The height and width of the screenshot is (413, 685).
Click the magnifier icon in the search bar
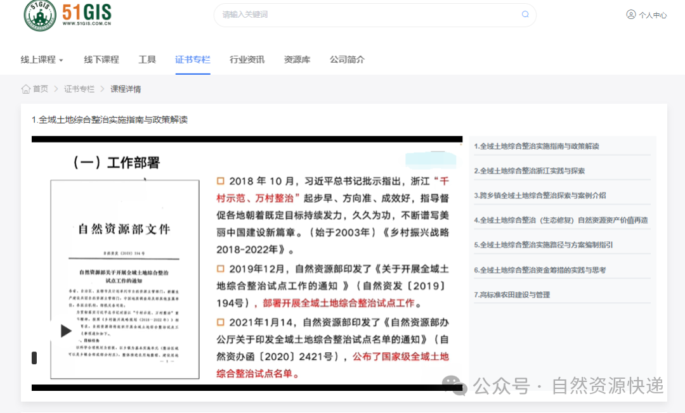[x=525, y=14]
